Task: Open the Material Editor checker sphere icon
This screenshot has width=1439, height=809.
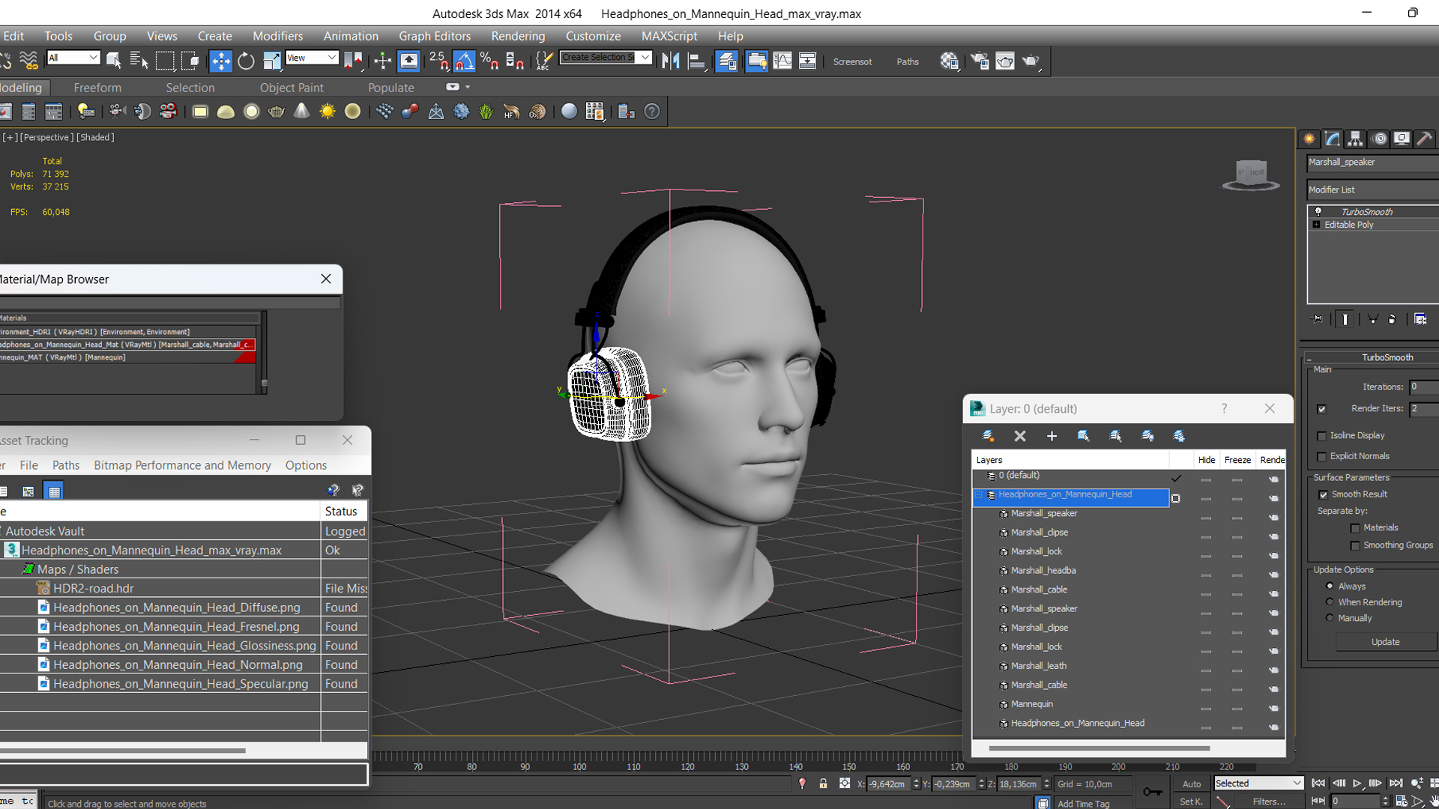Action: click(x=949, y=61)
